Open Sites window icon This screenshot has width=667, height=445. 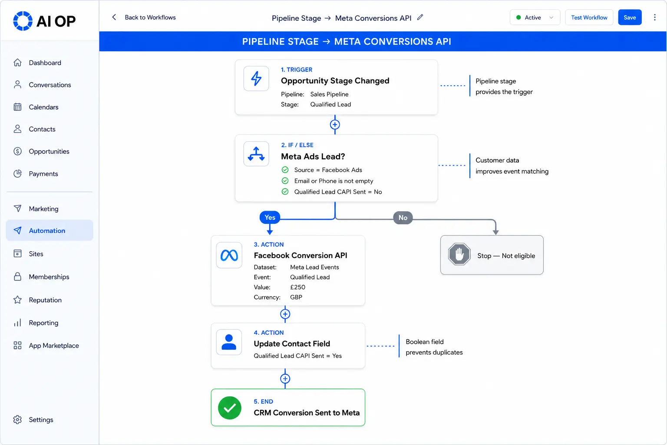17,254
